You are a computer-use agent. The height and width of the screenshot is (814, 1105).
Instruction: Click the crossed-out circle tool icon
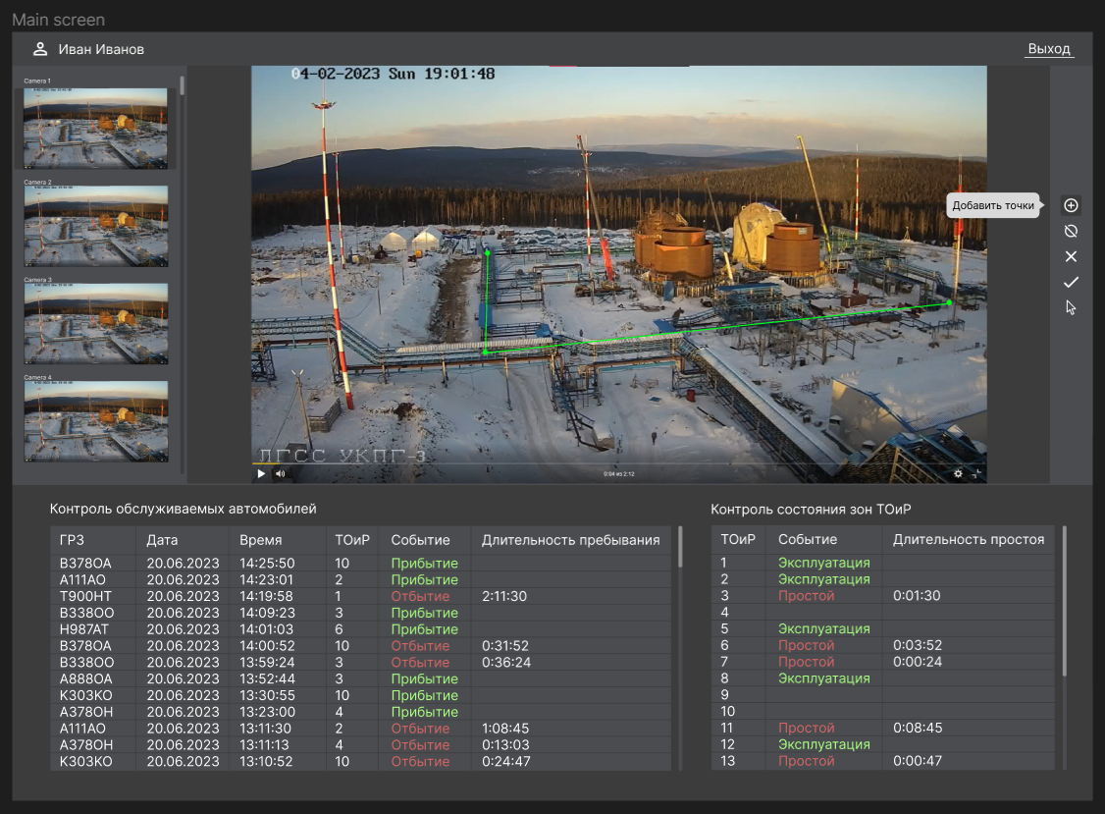pos(1071,231)
